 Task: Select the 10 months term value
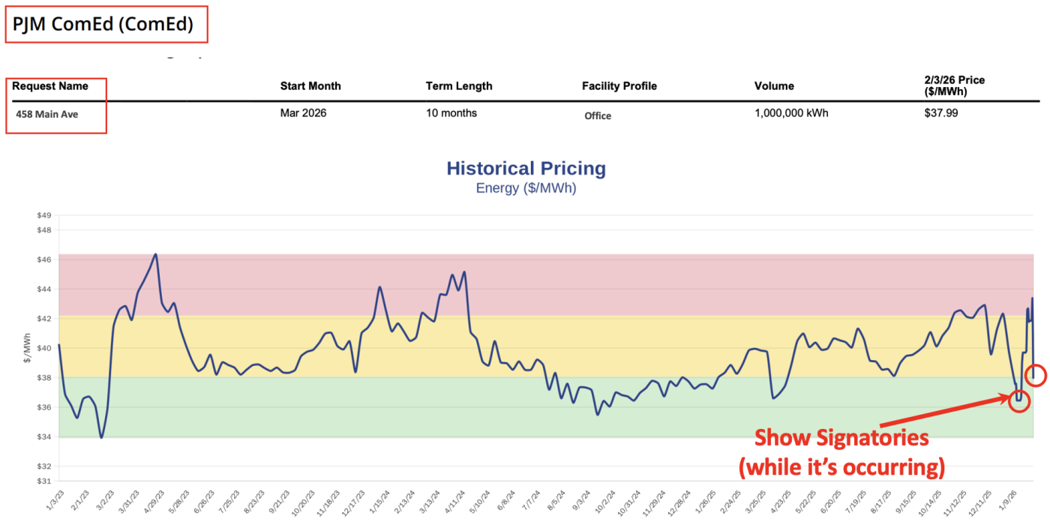(451, 113)
